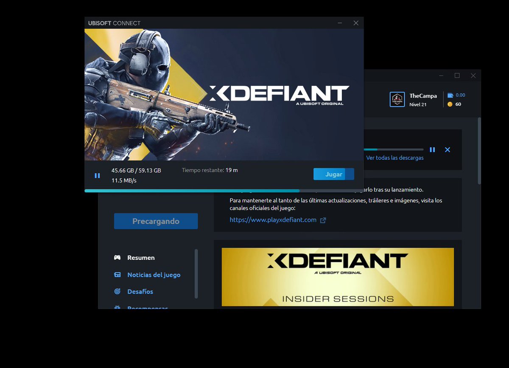
Task: Click the TheCampa username
Action: (x=423, y=96)
